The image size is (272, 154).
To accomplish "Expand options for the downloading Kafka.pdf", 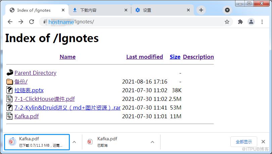I will [74, 142].
